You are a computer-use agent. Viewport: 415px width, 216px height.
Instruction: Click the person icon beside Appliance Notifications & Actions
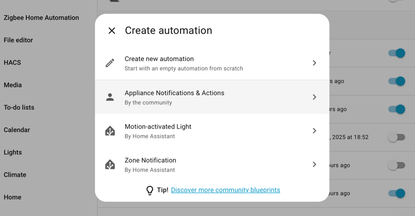110,97
